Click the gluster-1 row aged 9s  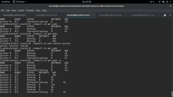click(34, 31)
